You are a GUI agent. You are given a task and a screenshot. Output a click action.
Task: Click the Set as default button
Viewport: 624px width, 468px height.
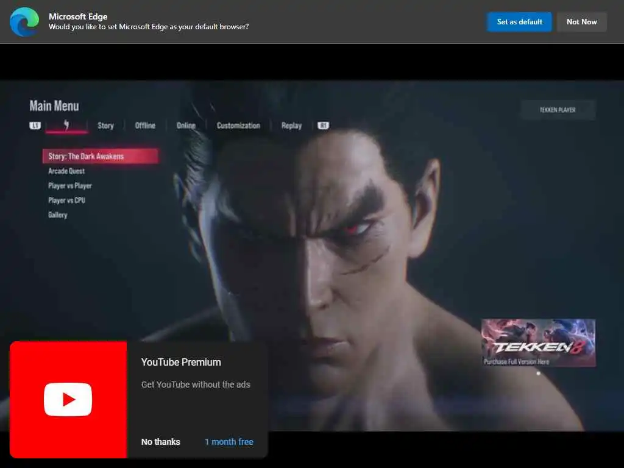click(x=519, y=22)
